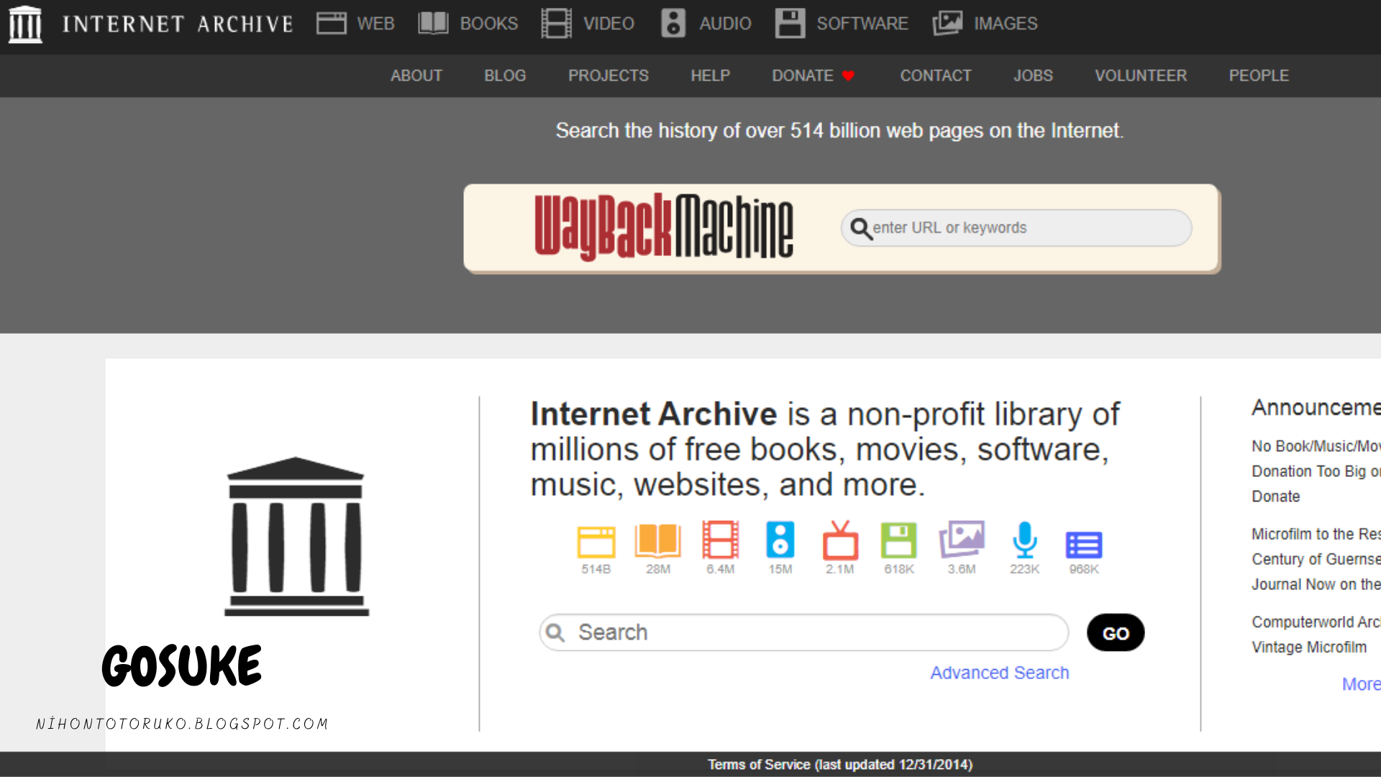
Task: Open the red TV icon labeled 2.1M
Action: click(x=840, y=542)
